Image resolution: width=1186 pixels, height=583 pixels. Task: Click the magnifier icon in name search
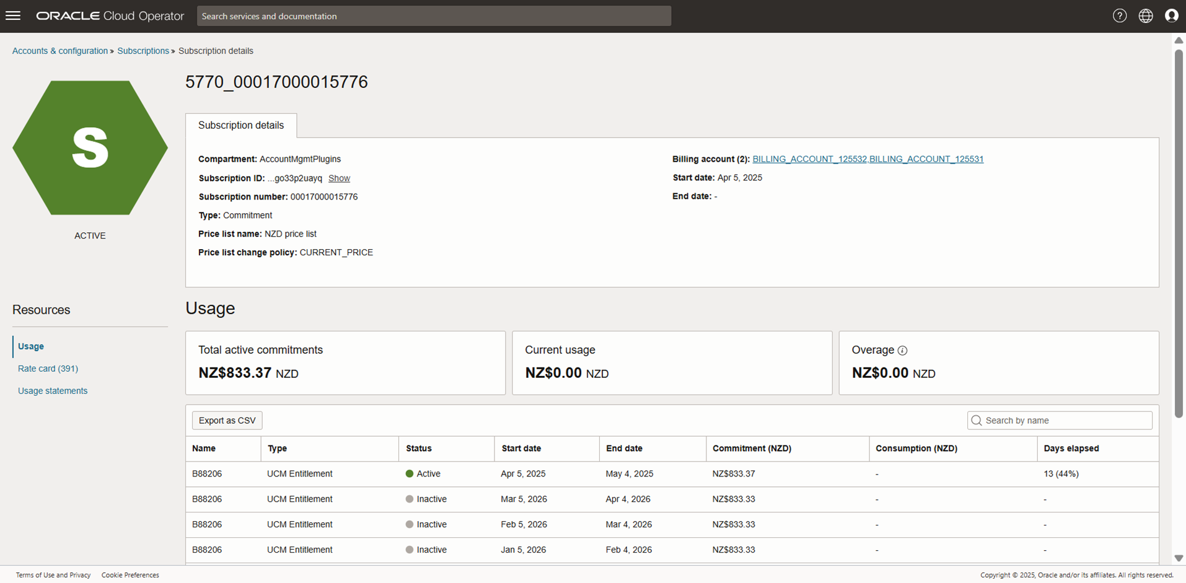point(977,421)
